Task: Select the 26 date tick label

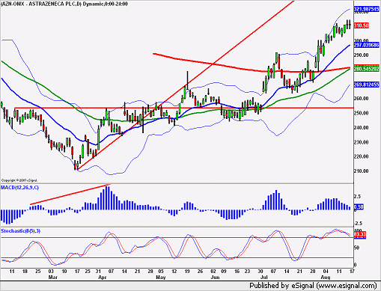Action: pyautogui.click(x=200, y=272)
